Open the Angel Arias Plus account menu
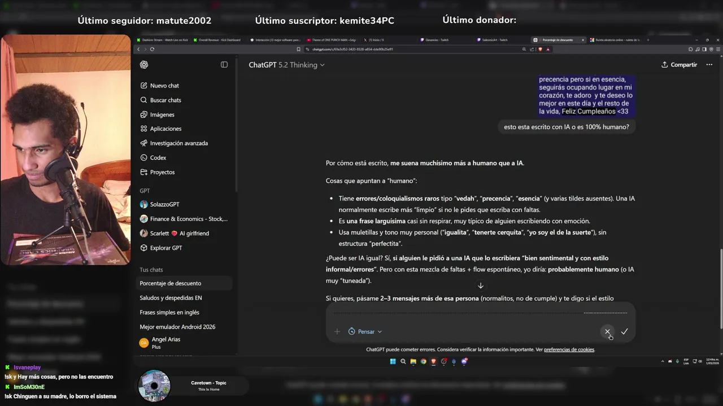This screenshot has height=406, width=723. pos(185,343)
